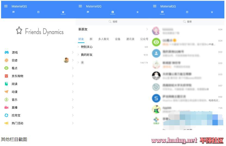Click MaterialQQ title in messages screen
Screen dimensions: 226x146
pos(168,6)
